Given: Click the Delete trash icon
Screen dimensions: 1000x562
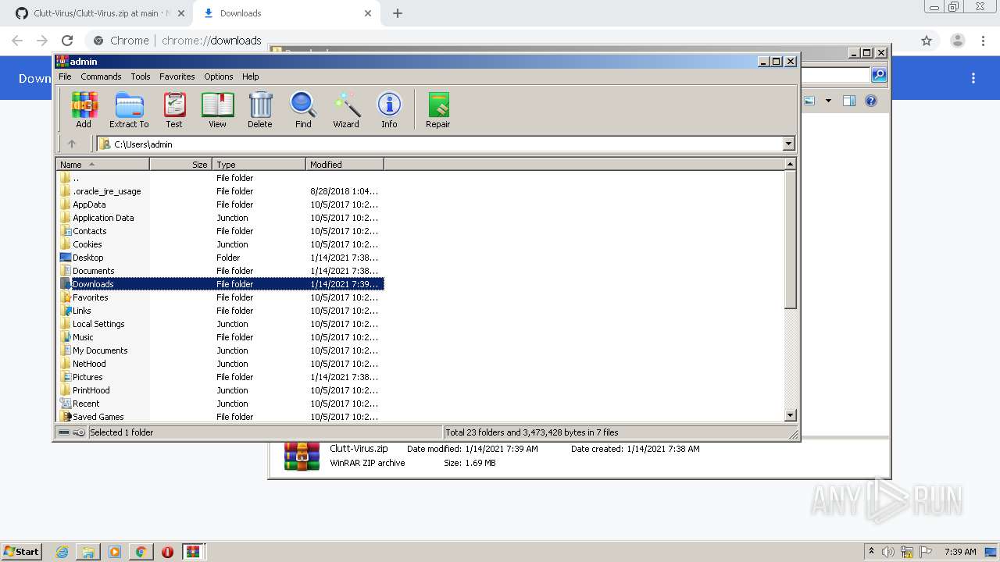Looking at the screenshot, I should 260,109.
